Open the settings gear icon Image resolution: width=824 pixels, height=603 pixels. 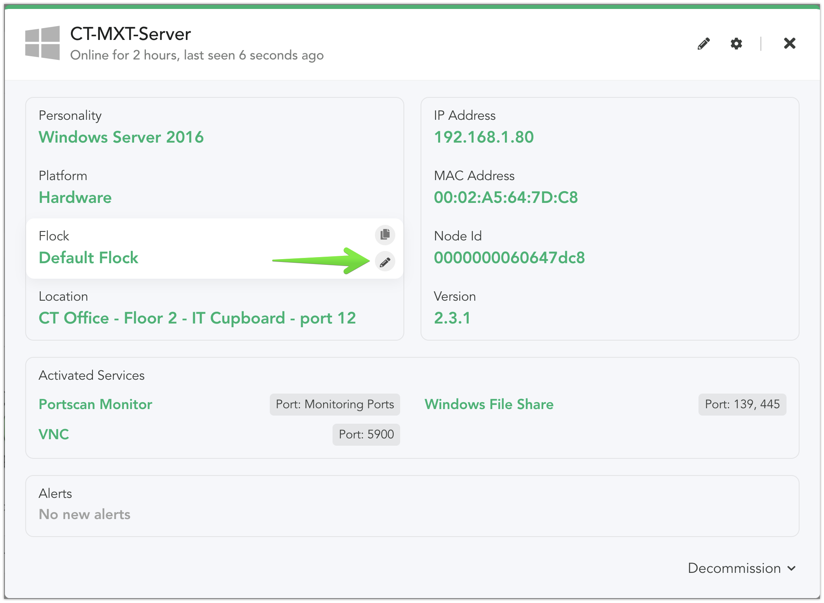pyautogui.click(x=736, y=44)
